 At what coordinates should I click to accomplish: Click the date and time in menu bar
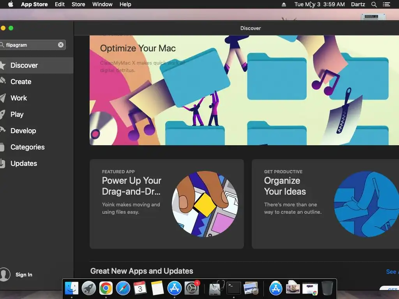(x=320, y=4)
